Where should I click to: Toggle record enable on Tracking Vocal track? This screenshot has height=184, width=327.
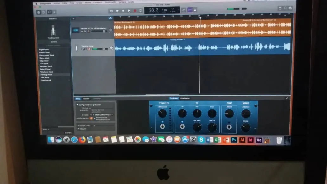point(89,49)
